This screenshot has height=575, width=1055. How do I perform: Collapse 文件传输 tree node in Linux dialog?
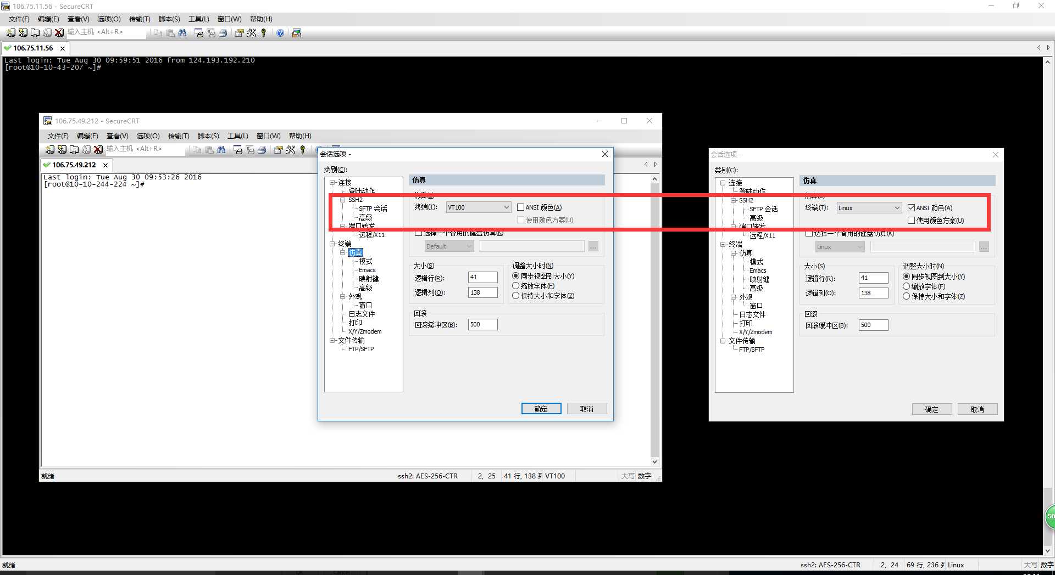click(x=723, y=341)
